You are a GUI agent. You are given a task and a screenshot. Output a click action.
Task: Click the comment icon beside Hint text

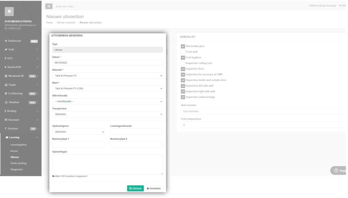(x=53, y=176)
